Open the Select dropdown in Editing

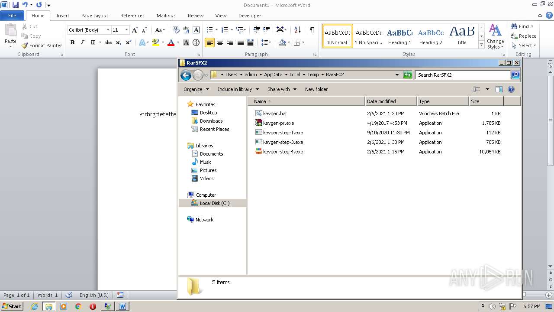point(524,45)
